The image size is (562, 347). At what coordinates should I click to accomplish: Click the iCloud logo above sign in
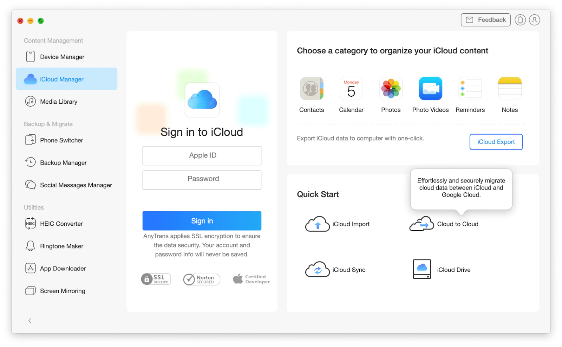click(202, 100)
